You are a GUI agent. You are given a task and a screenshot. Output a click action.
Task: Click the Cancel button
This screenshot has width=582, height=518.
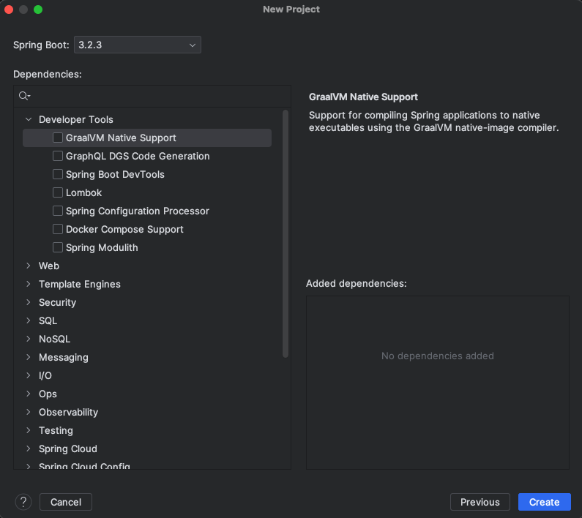coord(66,502)
